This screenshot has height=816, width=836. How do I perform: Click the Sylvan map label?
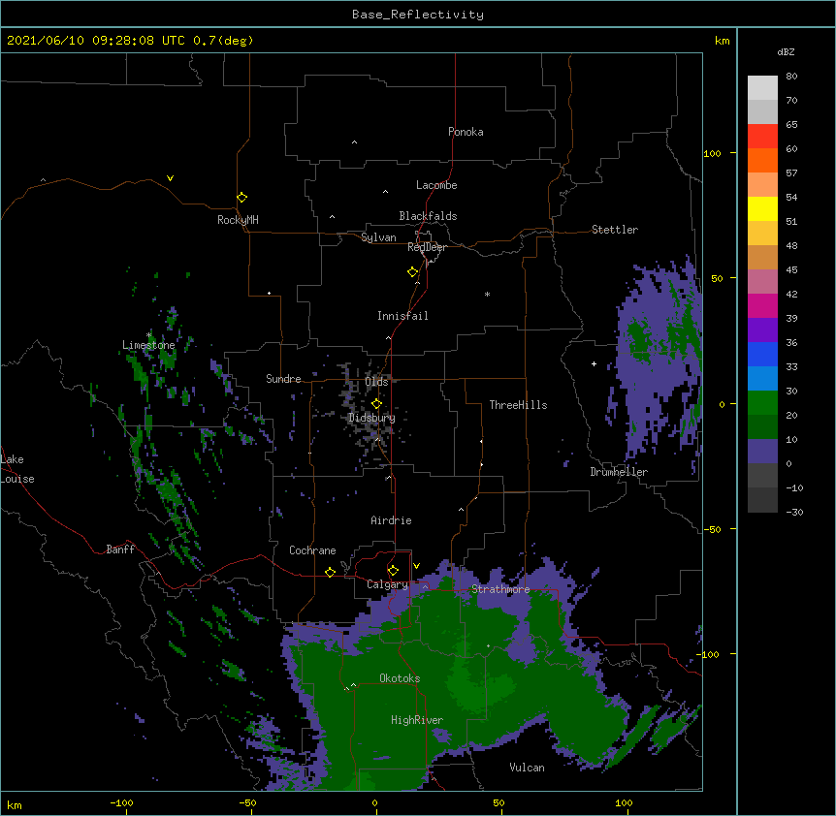(x=378, y=237)
